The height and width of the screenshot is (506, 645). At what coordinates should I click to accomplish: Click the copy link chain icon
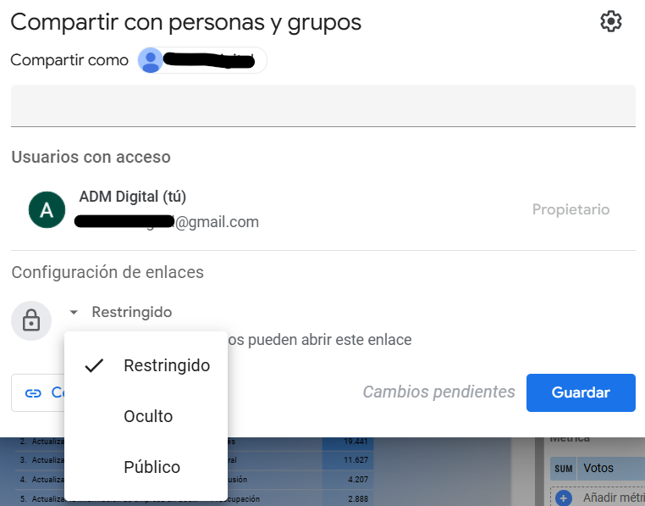point(33,393)
